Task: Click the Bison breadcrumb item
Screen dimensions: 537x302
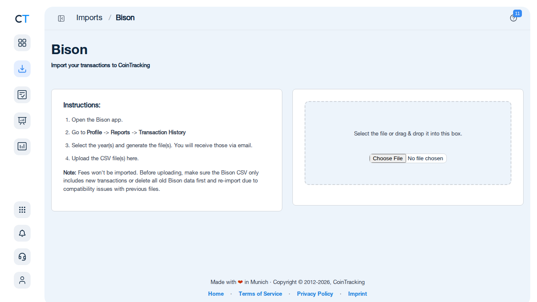Action: [x=125, y=18]
